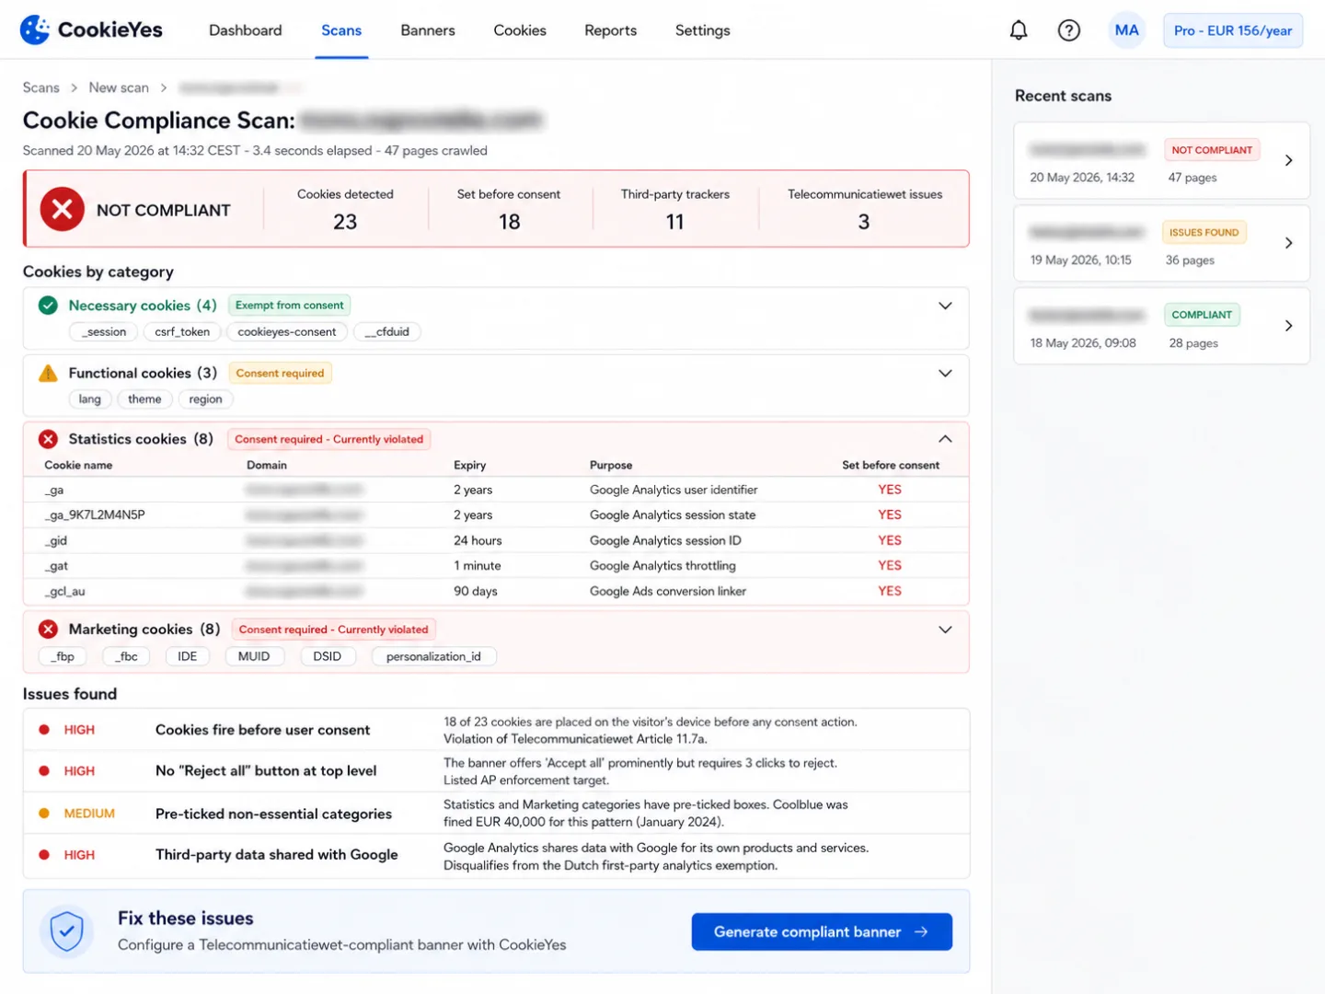Click the CookieYes logo icon
Screen dimensions: 1325x994
click(x=35, y=29)
